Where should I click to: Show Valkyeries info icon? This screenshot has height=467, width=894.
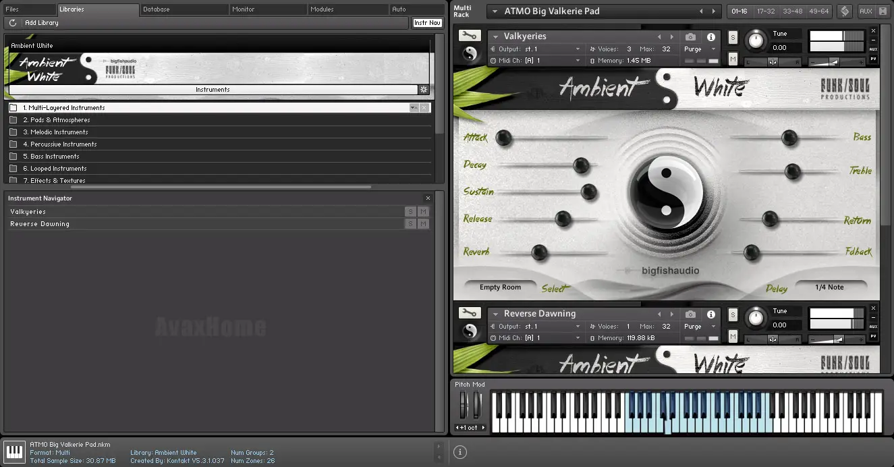pyautogui.click(x=710, y=37)
